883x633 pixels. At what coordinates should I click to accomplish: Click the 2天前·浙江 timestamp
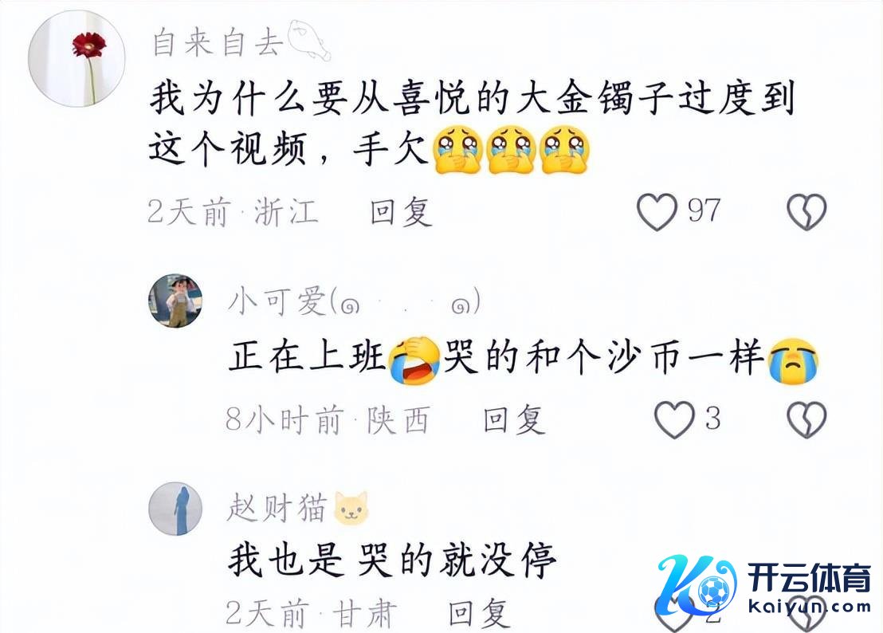pyautogui.click(x=234, y=212)
